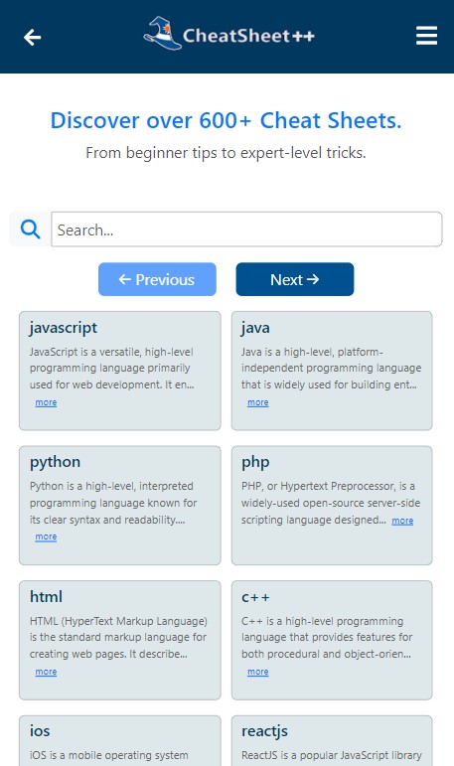454x766 pixels.
Task: Click the CheatSheet++ wizard hat logo
Action: point(162,33)
